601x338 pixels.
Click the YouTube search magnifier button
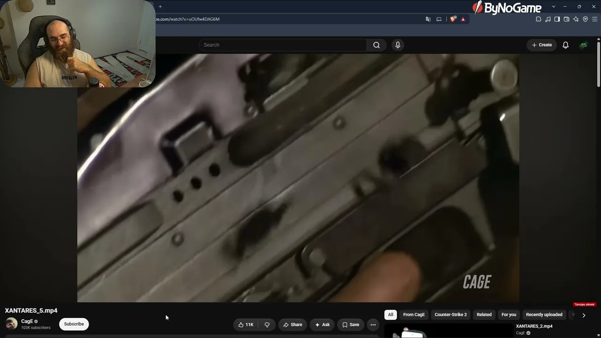click(x=377, y=45)
